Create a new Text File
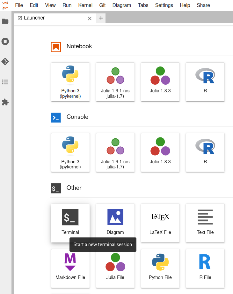Screen dimensions: 233x294 [205, 223]
